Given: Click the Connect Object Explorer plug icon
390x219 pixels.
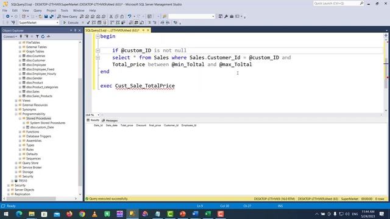Looking at the screenshot, I should 21,36.
